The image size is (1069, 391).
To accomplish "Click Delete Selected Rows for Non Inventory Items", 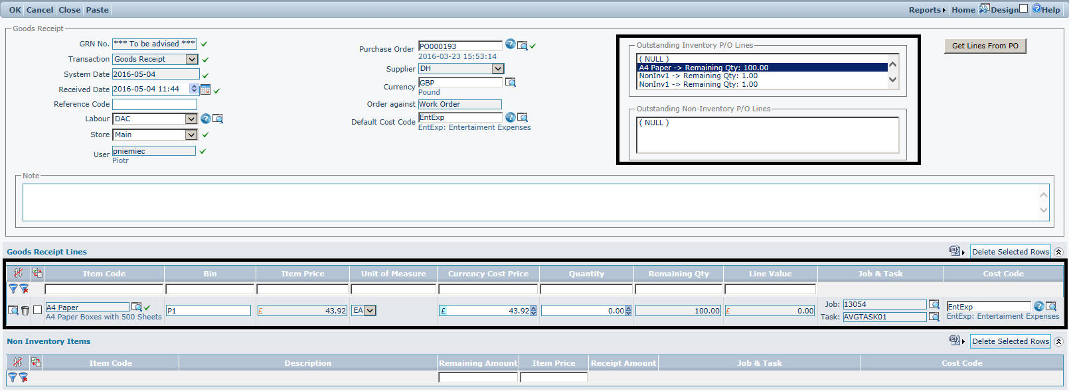I will pyautogui.click(x=1010, y=341).
